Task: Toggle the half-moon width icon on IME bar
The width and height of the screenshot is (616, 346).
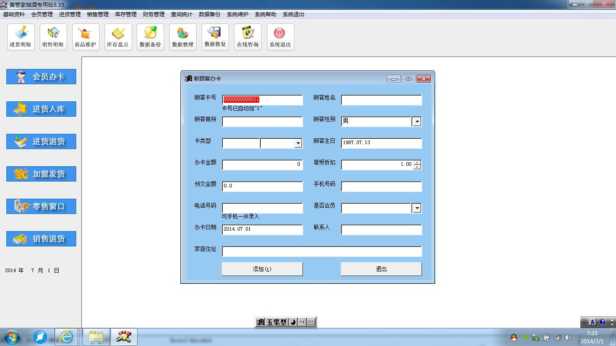Action: click(x=292, y=322)
